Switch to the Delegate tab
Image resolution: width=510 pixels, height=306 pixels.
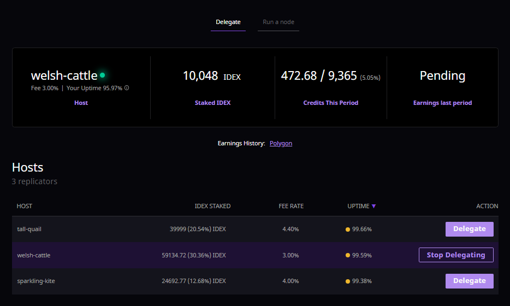click(x=228, y=22)
